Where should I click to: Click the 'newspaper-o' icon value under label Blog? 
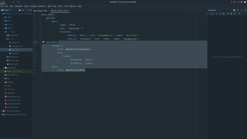point(76,28)
